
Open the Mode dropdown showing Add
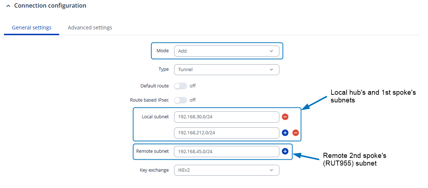pyautogui.click(x=226, y=51)
